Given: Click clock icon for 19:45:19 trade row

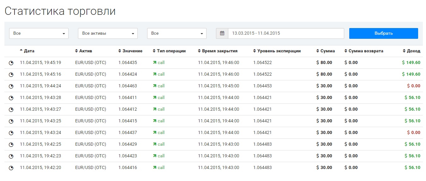Looking at the screenshot, I should (11, 63).
